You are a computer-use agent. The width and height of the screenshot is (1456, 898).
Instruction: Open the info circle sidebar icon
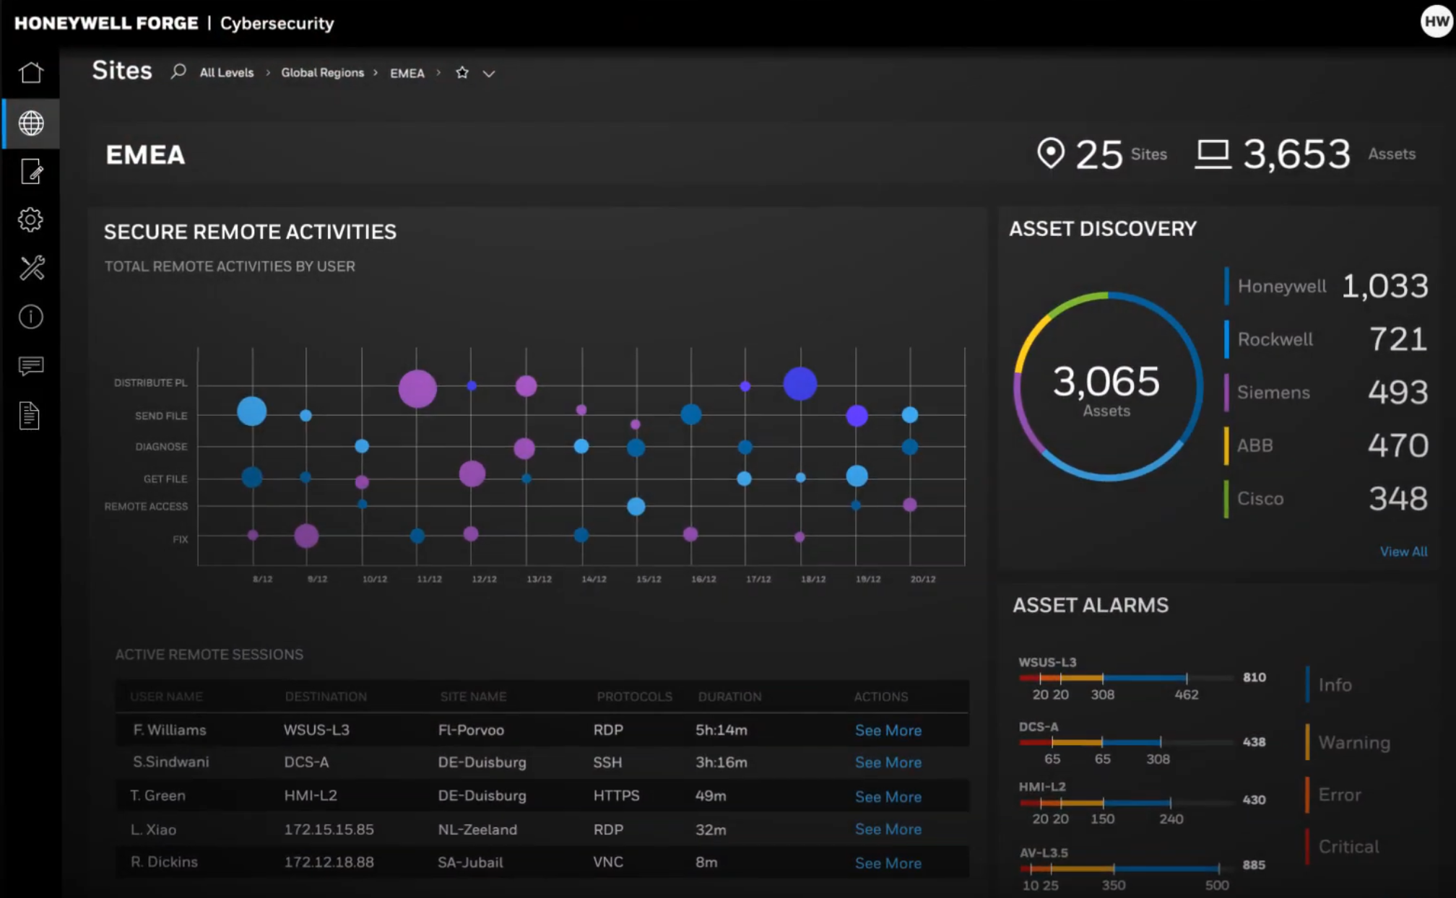31,317
